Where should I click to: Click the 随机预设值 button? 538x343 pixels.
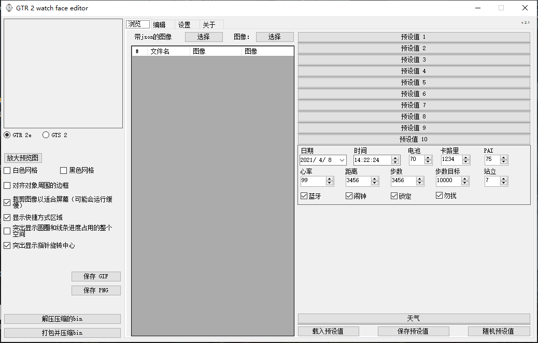(499, 331)
